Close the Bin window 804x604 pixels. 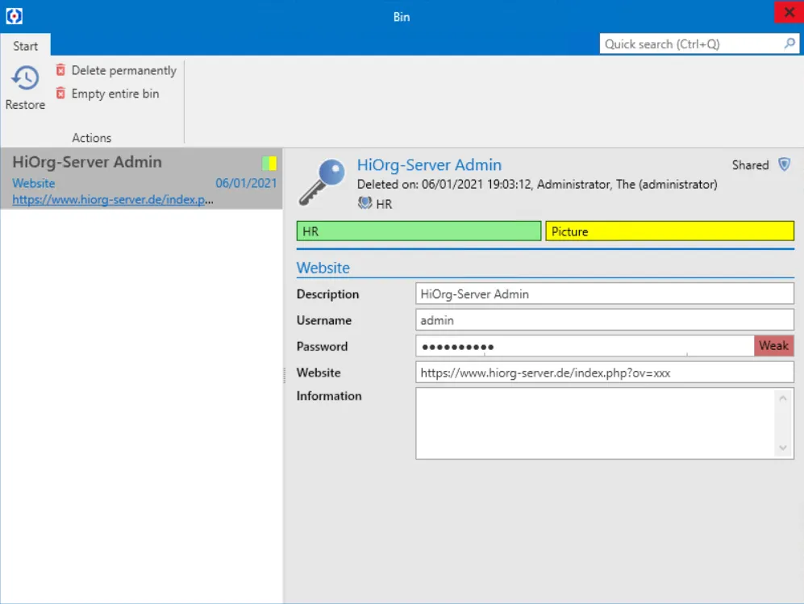pos(789,12)
